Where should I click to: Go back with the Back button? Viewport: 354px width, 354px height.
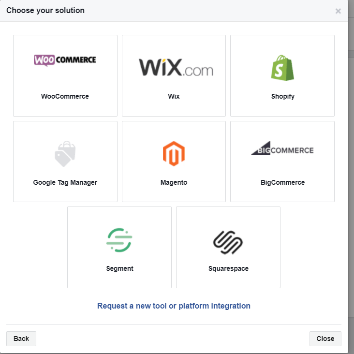21,339
